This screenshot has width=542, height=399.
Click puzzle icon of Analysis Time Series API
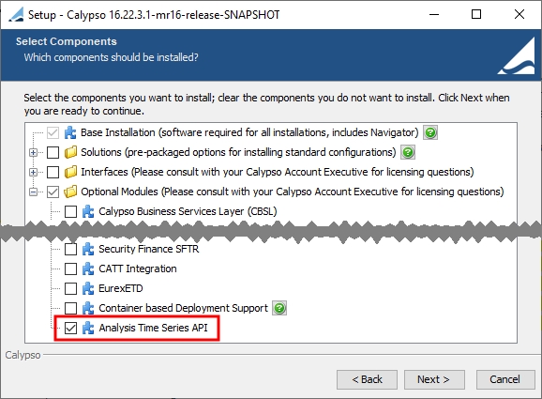[88, 328]
